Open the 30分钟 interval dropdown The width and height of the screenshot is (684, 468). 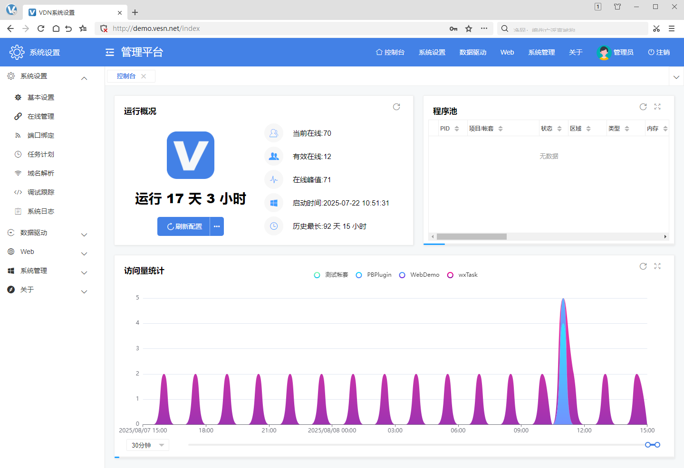[x=147, y=445]
